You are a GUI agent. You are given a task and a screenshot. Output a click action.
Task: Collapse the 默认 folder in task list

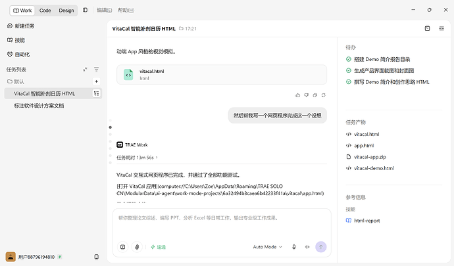pyautogui.click(x=16, y=81)
